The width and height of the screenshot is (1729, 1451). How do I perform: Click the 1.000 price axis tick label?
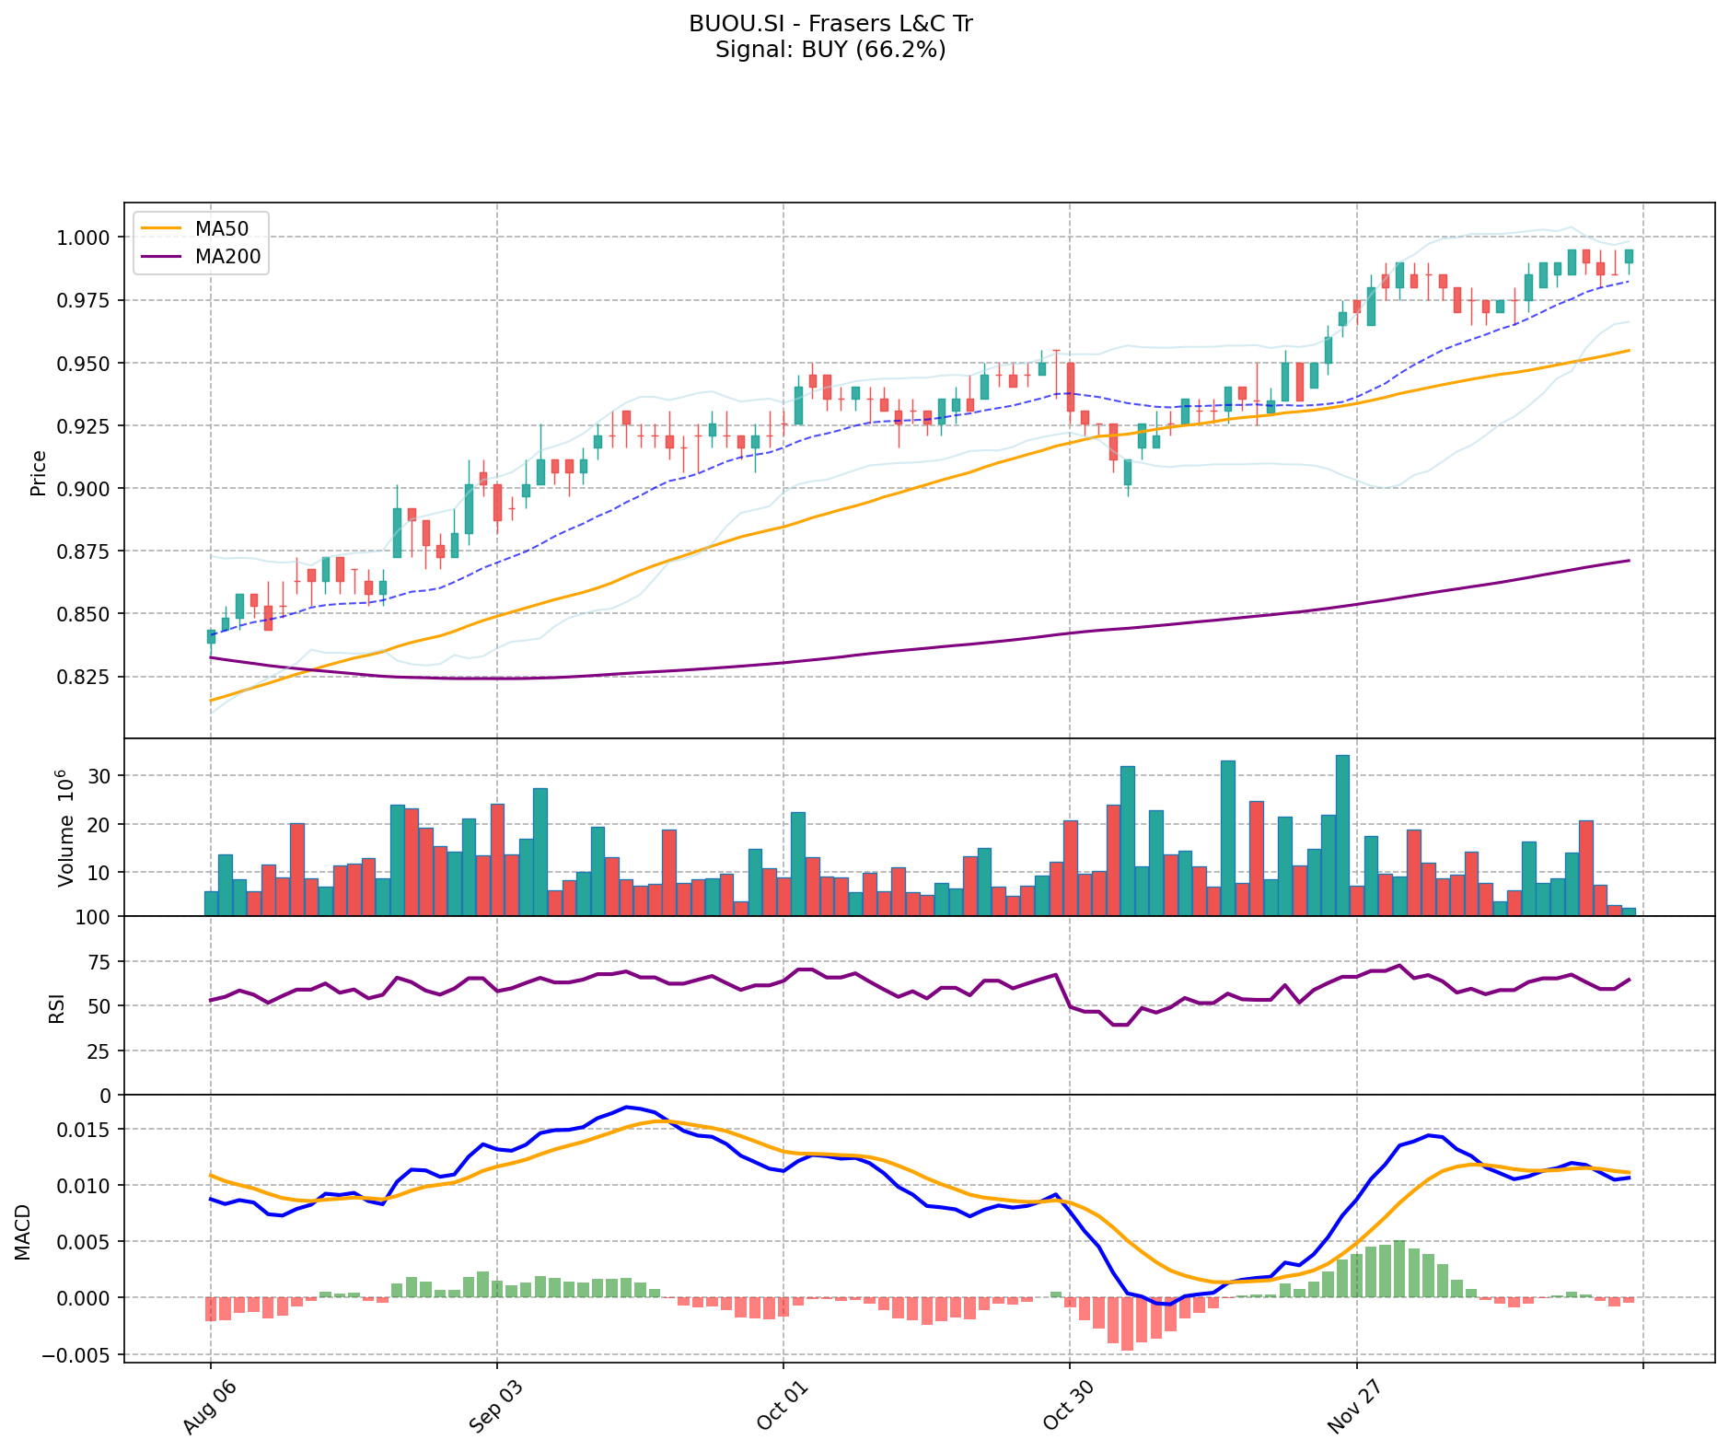click(85, 238)
